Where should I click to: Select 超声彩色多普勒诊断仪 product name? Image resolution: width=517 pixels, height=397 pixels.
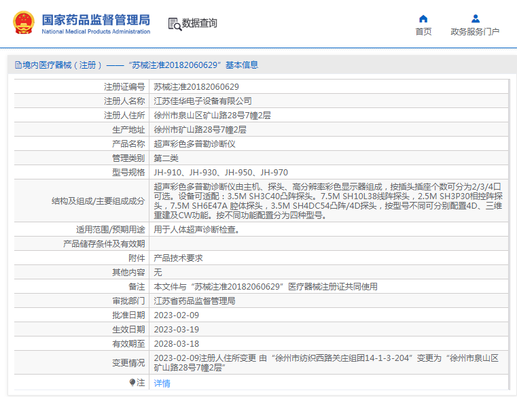(x=194, y=144)
